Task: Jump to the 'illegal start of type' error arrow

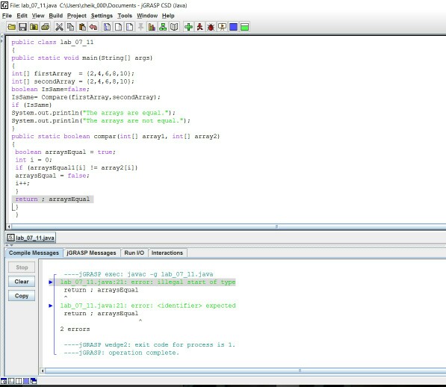Action: coord(51,282)
